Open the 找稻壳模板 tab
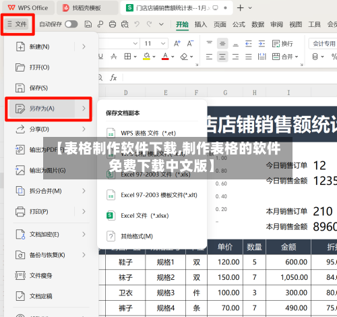The width and height of the screenshot is (337, 317). (87, 8)
